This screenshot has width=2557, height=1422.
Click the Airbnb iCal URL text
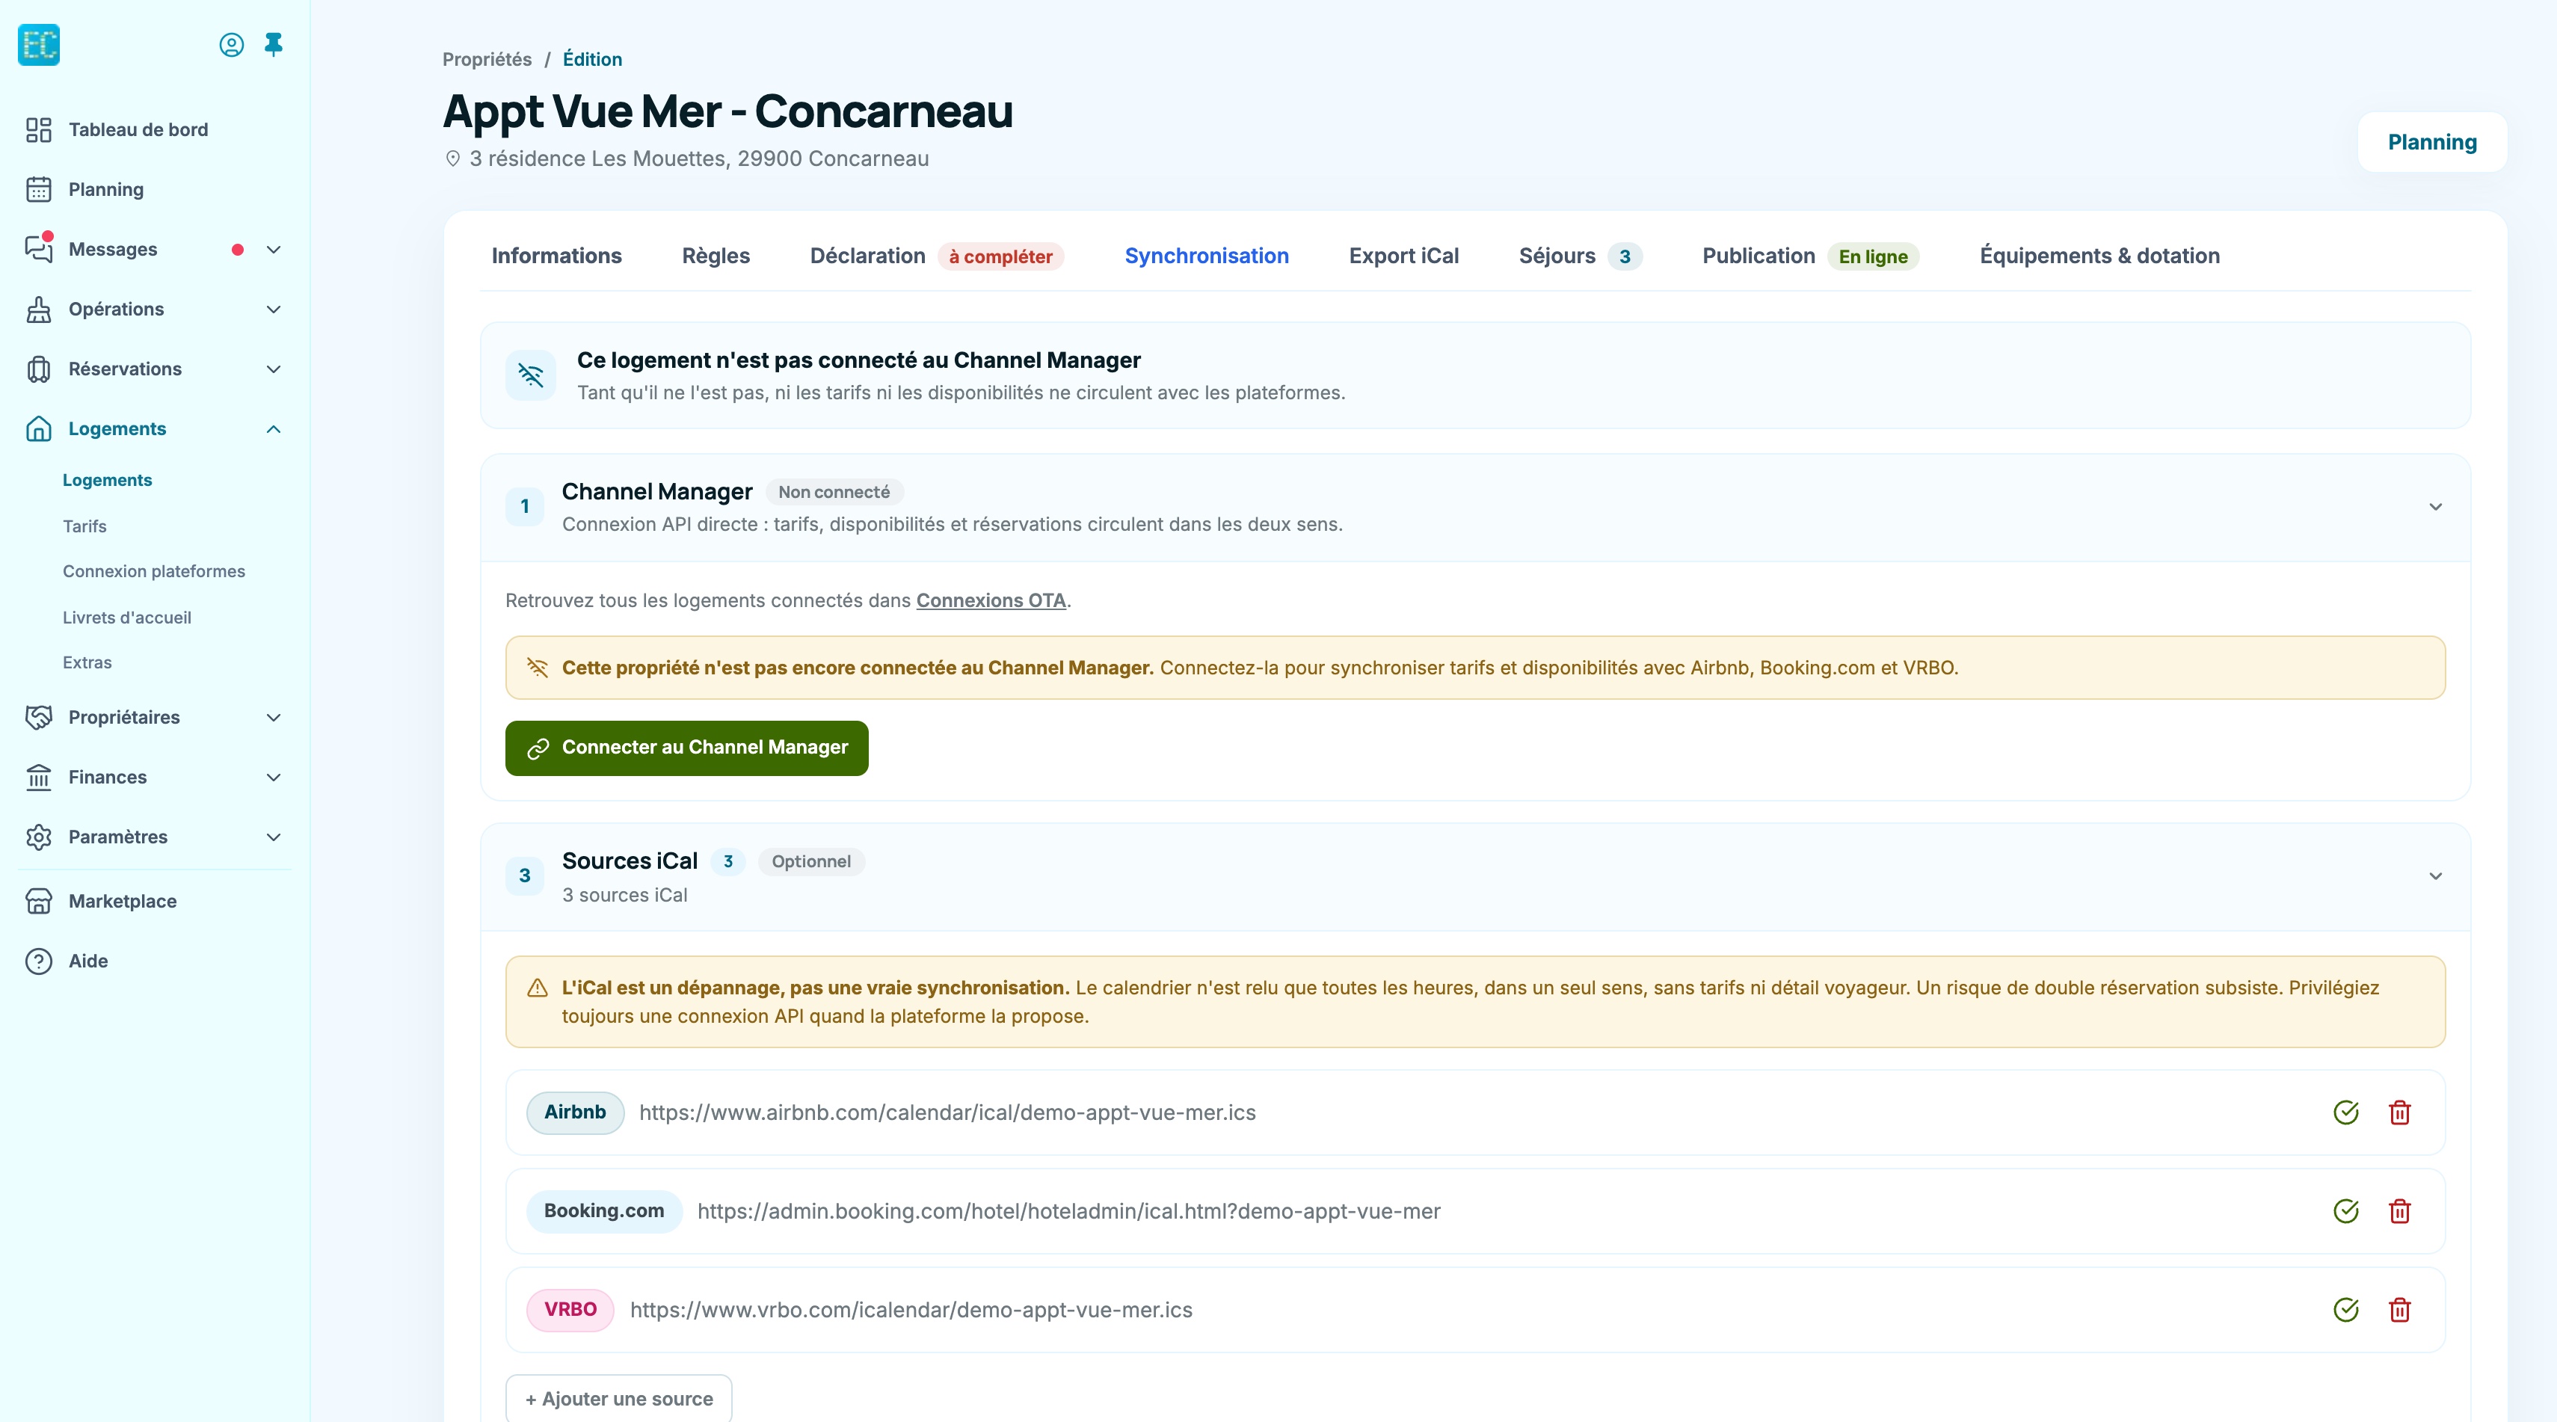click(x=947, y=1112)
